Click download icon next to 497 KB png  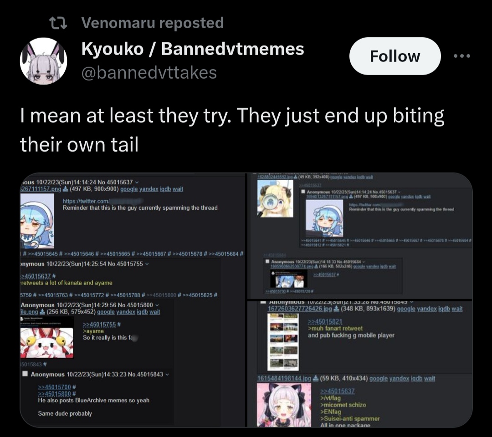[x=65, y=189]
